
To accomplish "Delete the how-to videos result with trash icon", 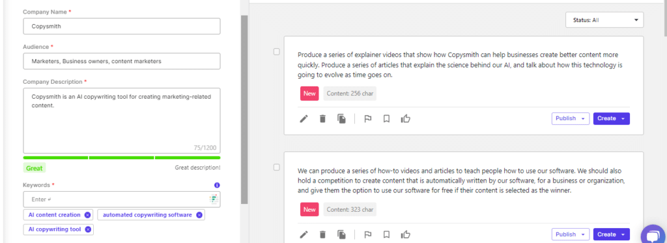I will click(x=322, y=234).
